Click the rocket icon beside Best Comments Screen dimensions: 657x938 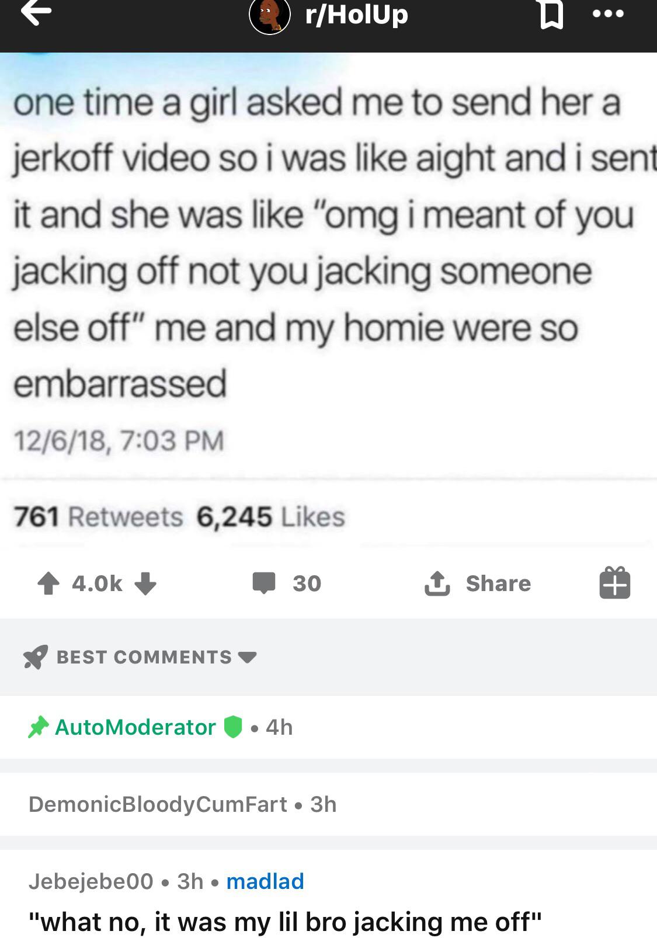[x=35, y=657]
